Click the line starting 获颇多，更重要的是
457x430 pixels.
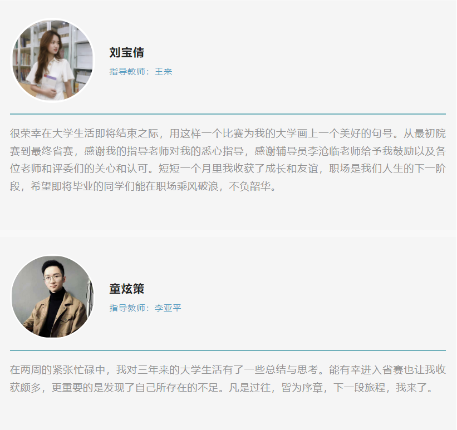click(x=222, y=388)
